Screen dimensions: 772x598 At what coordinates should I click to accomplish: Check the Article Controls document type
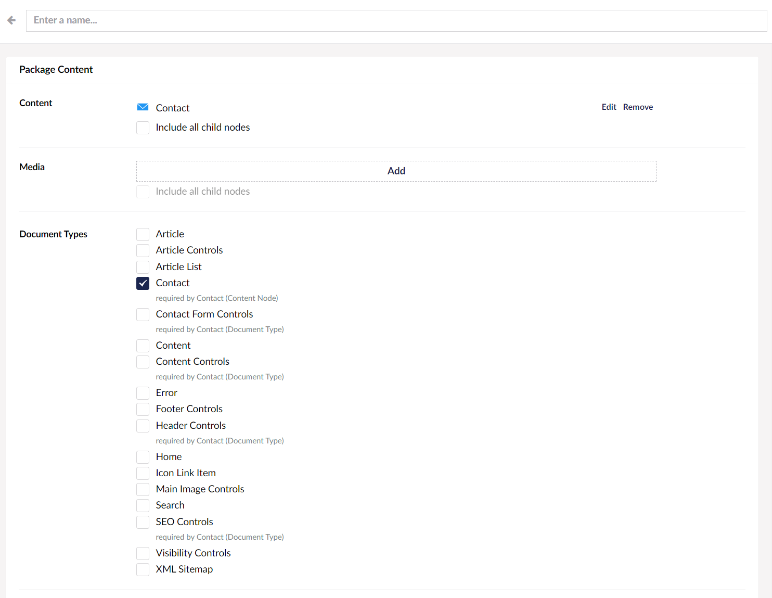143,250
